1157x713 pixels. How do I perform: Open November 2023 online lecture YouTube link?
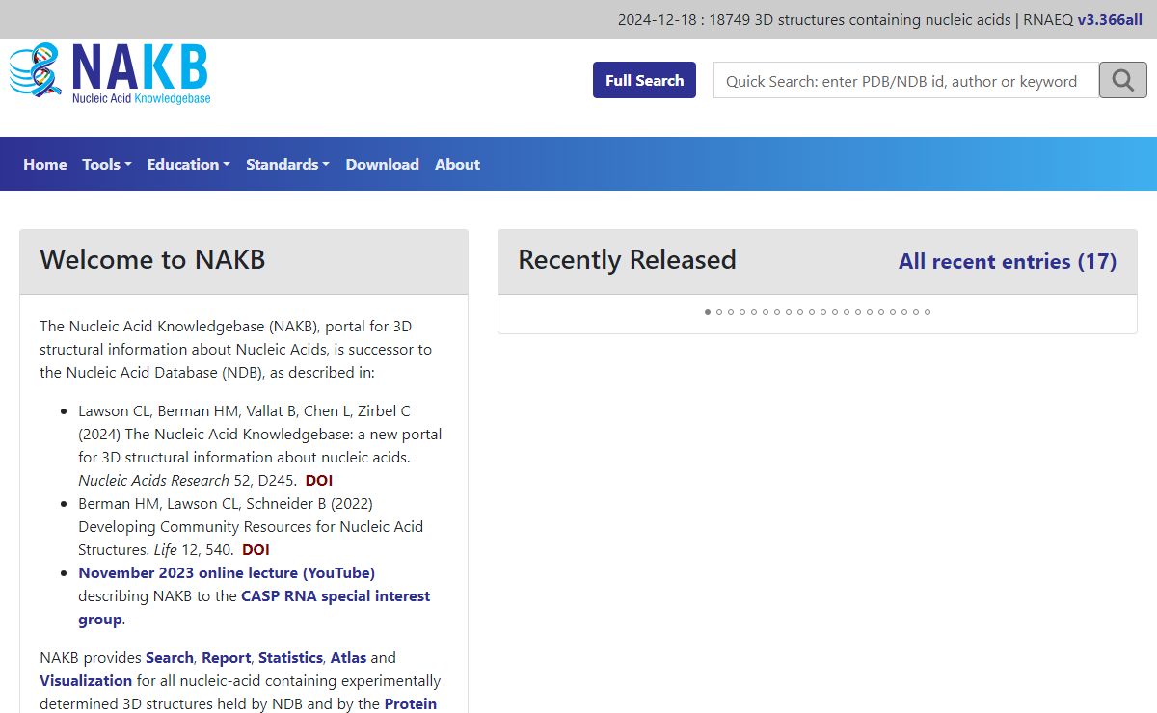[x=227, y=572]
